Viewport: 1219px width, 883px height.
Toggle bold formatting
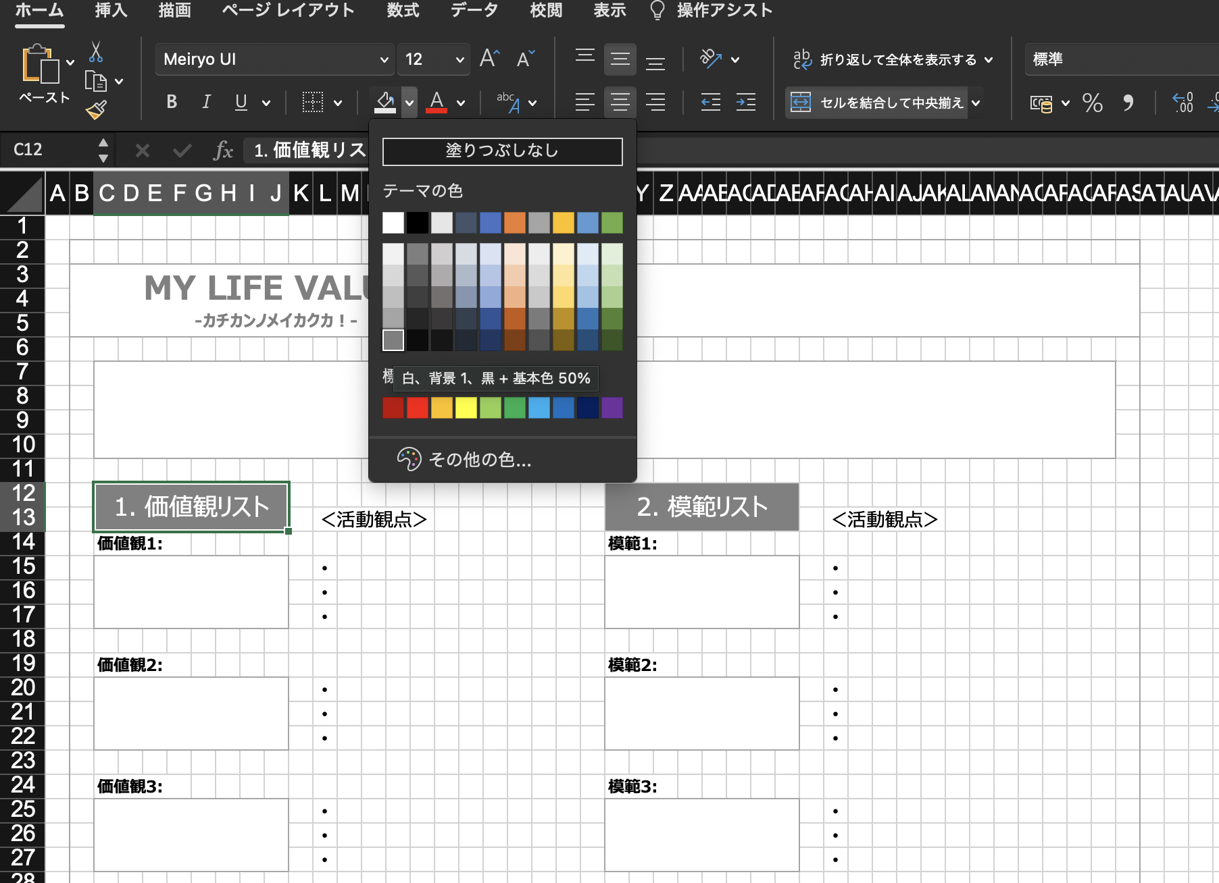pos(172,102)
